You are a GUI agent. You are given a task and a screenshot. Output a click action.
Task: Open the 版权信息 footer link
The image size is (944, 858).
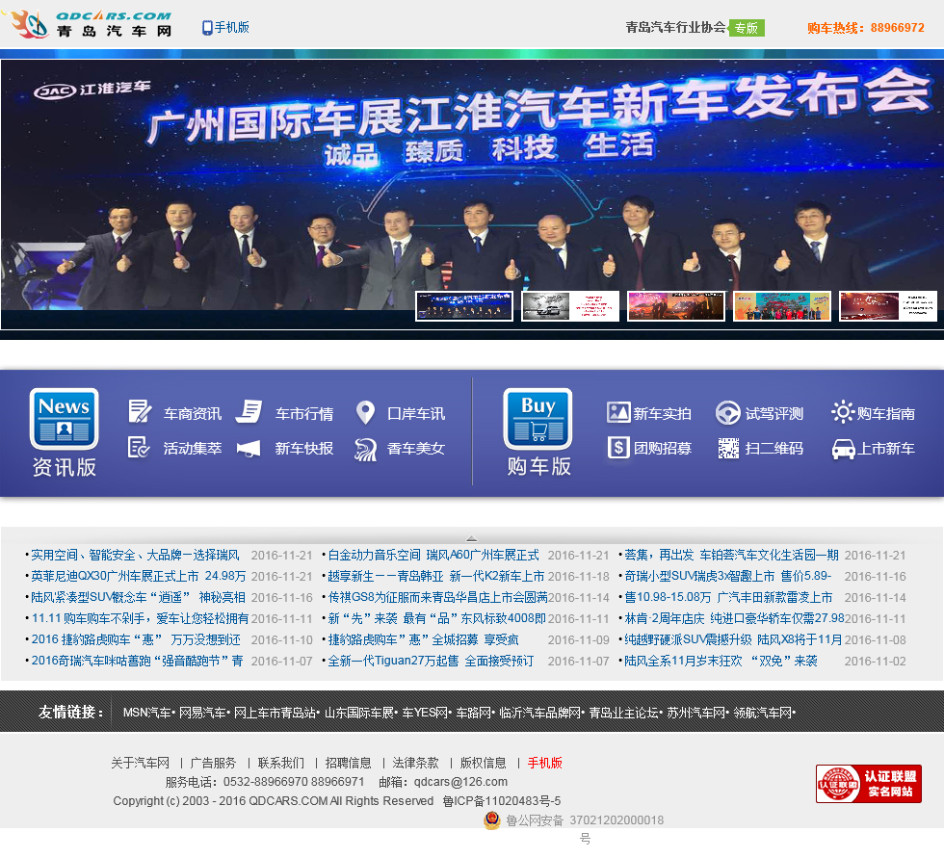click(483, 763)
